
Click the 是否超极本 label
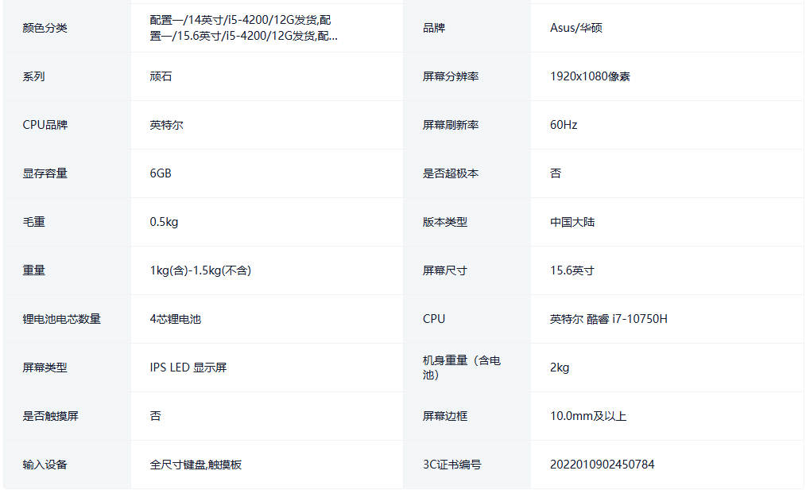tap(450, 173)
